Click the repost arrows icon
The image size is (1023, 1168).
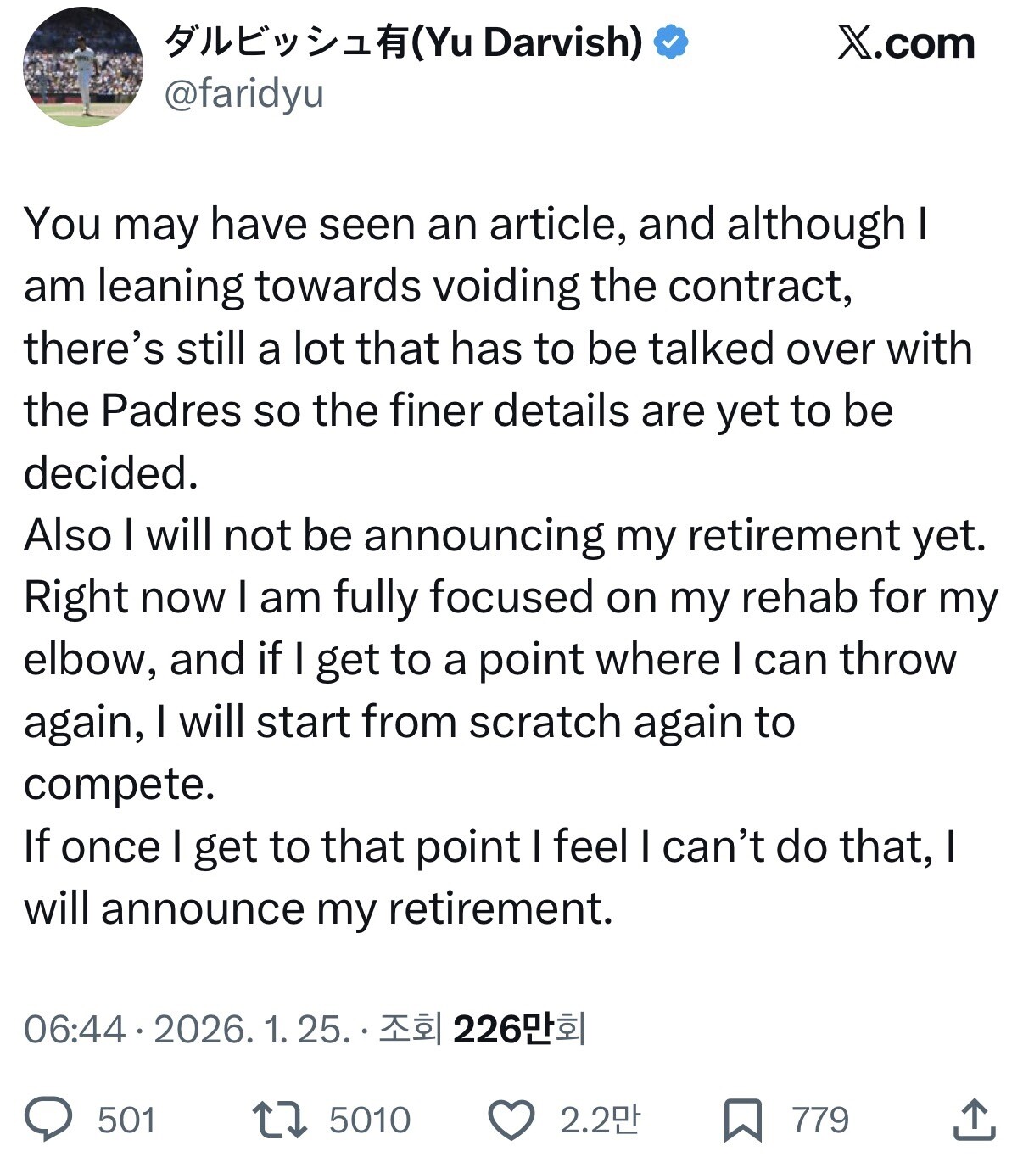[x=279, y=1119]
